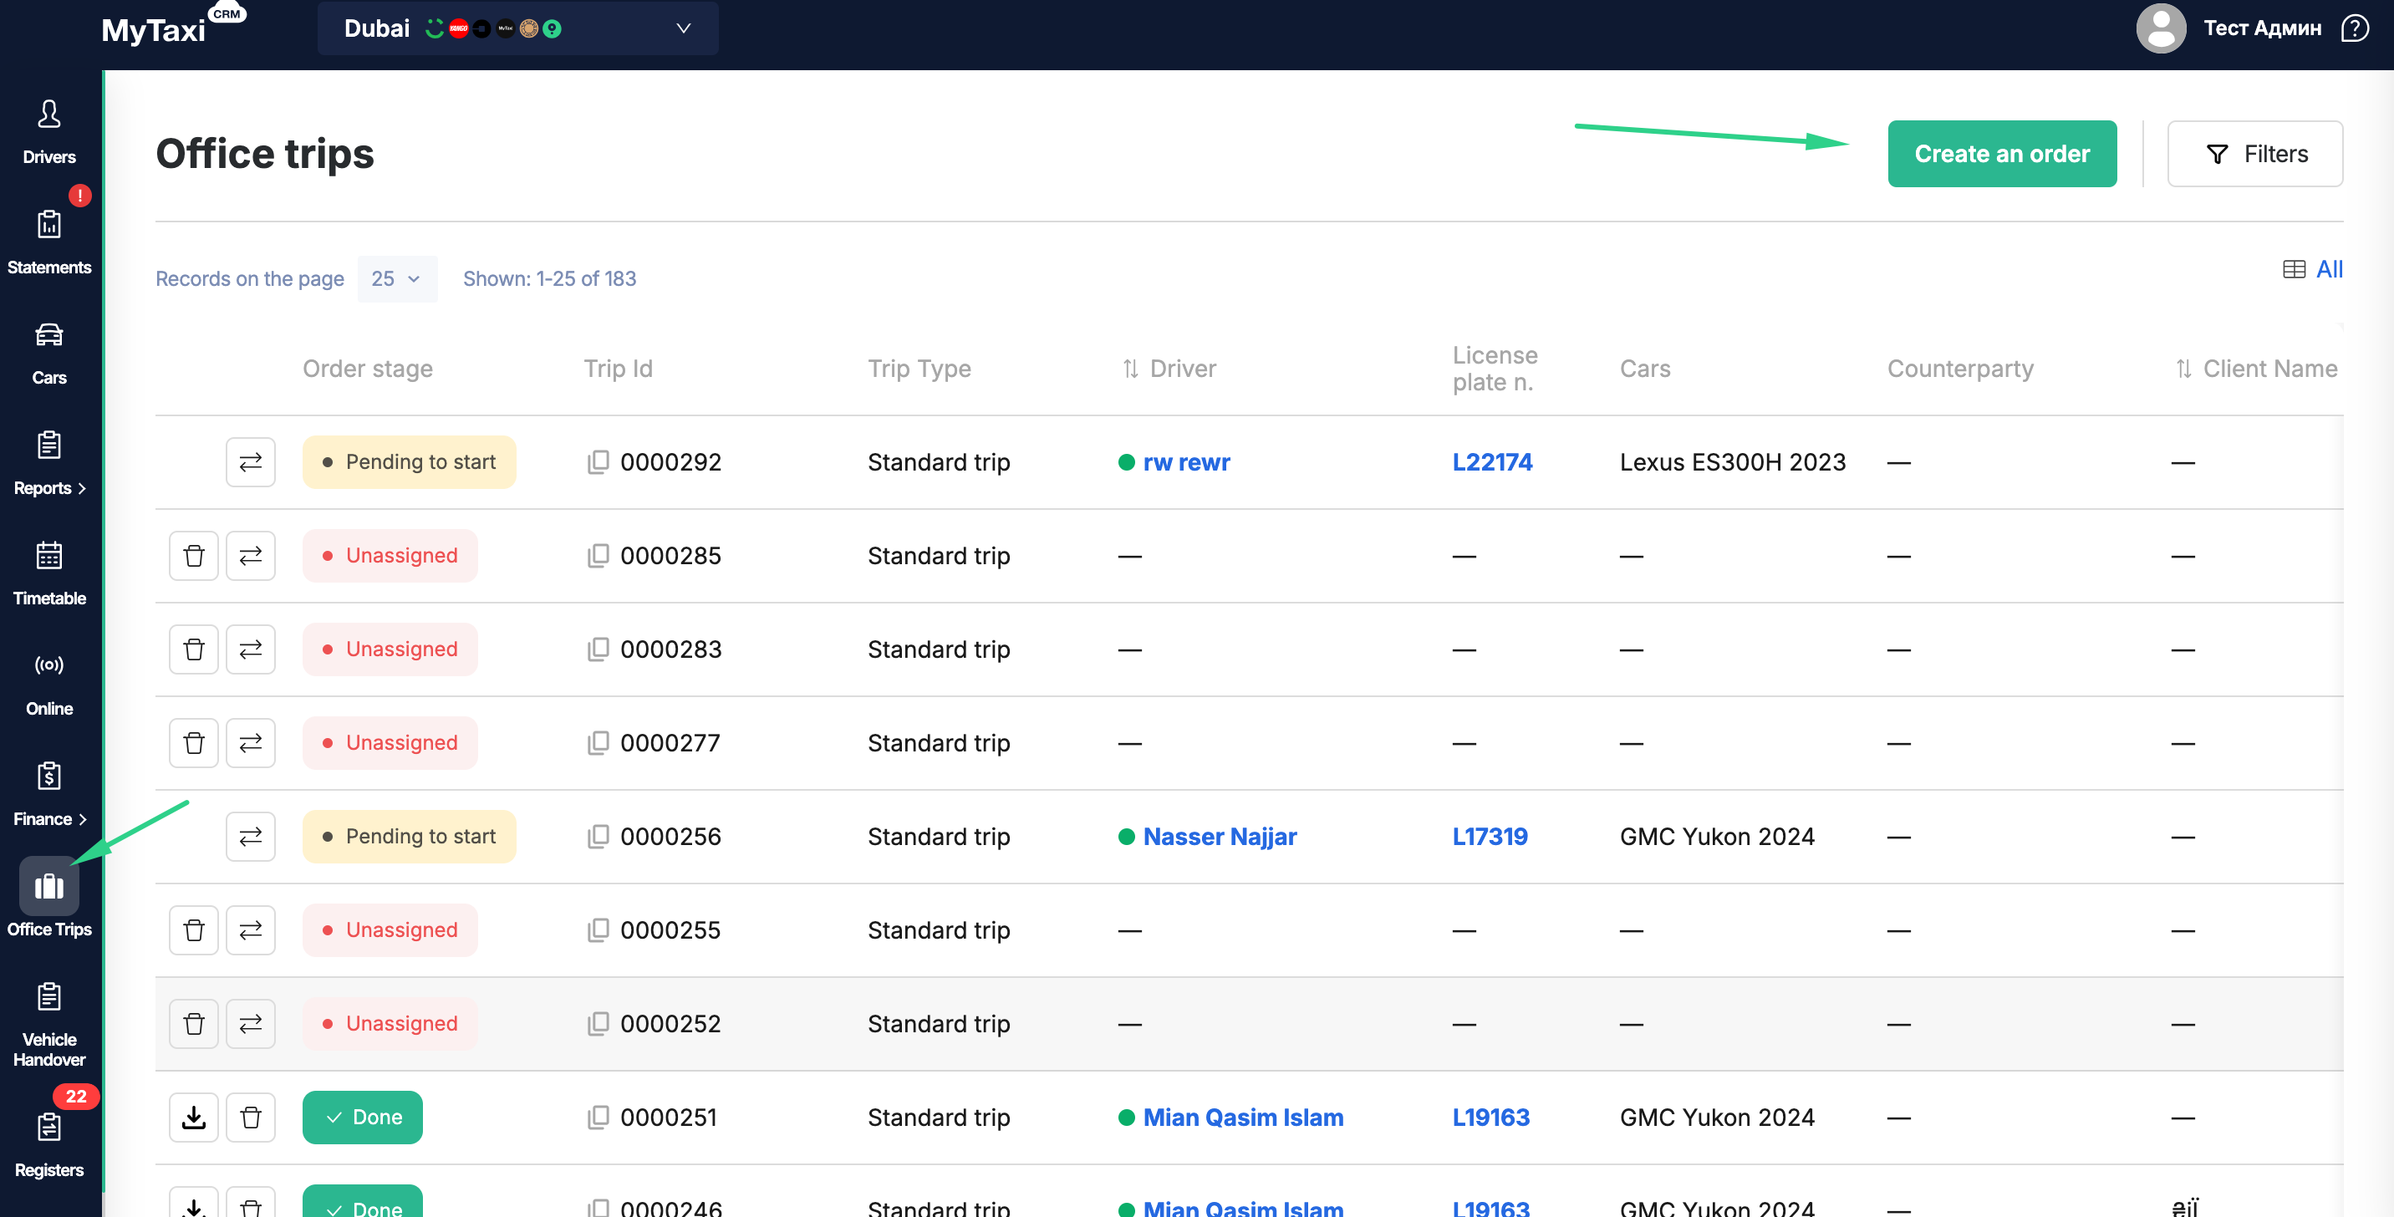The width and height of the screenshot is (2394, 1217).
Task: Click Pending to start badge for trip 0000256
Action: [x=409, y=837]
